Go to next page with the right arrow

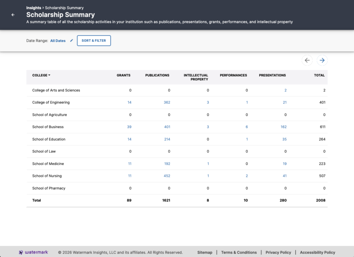click(322, 60)
